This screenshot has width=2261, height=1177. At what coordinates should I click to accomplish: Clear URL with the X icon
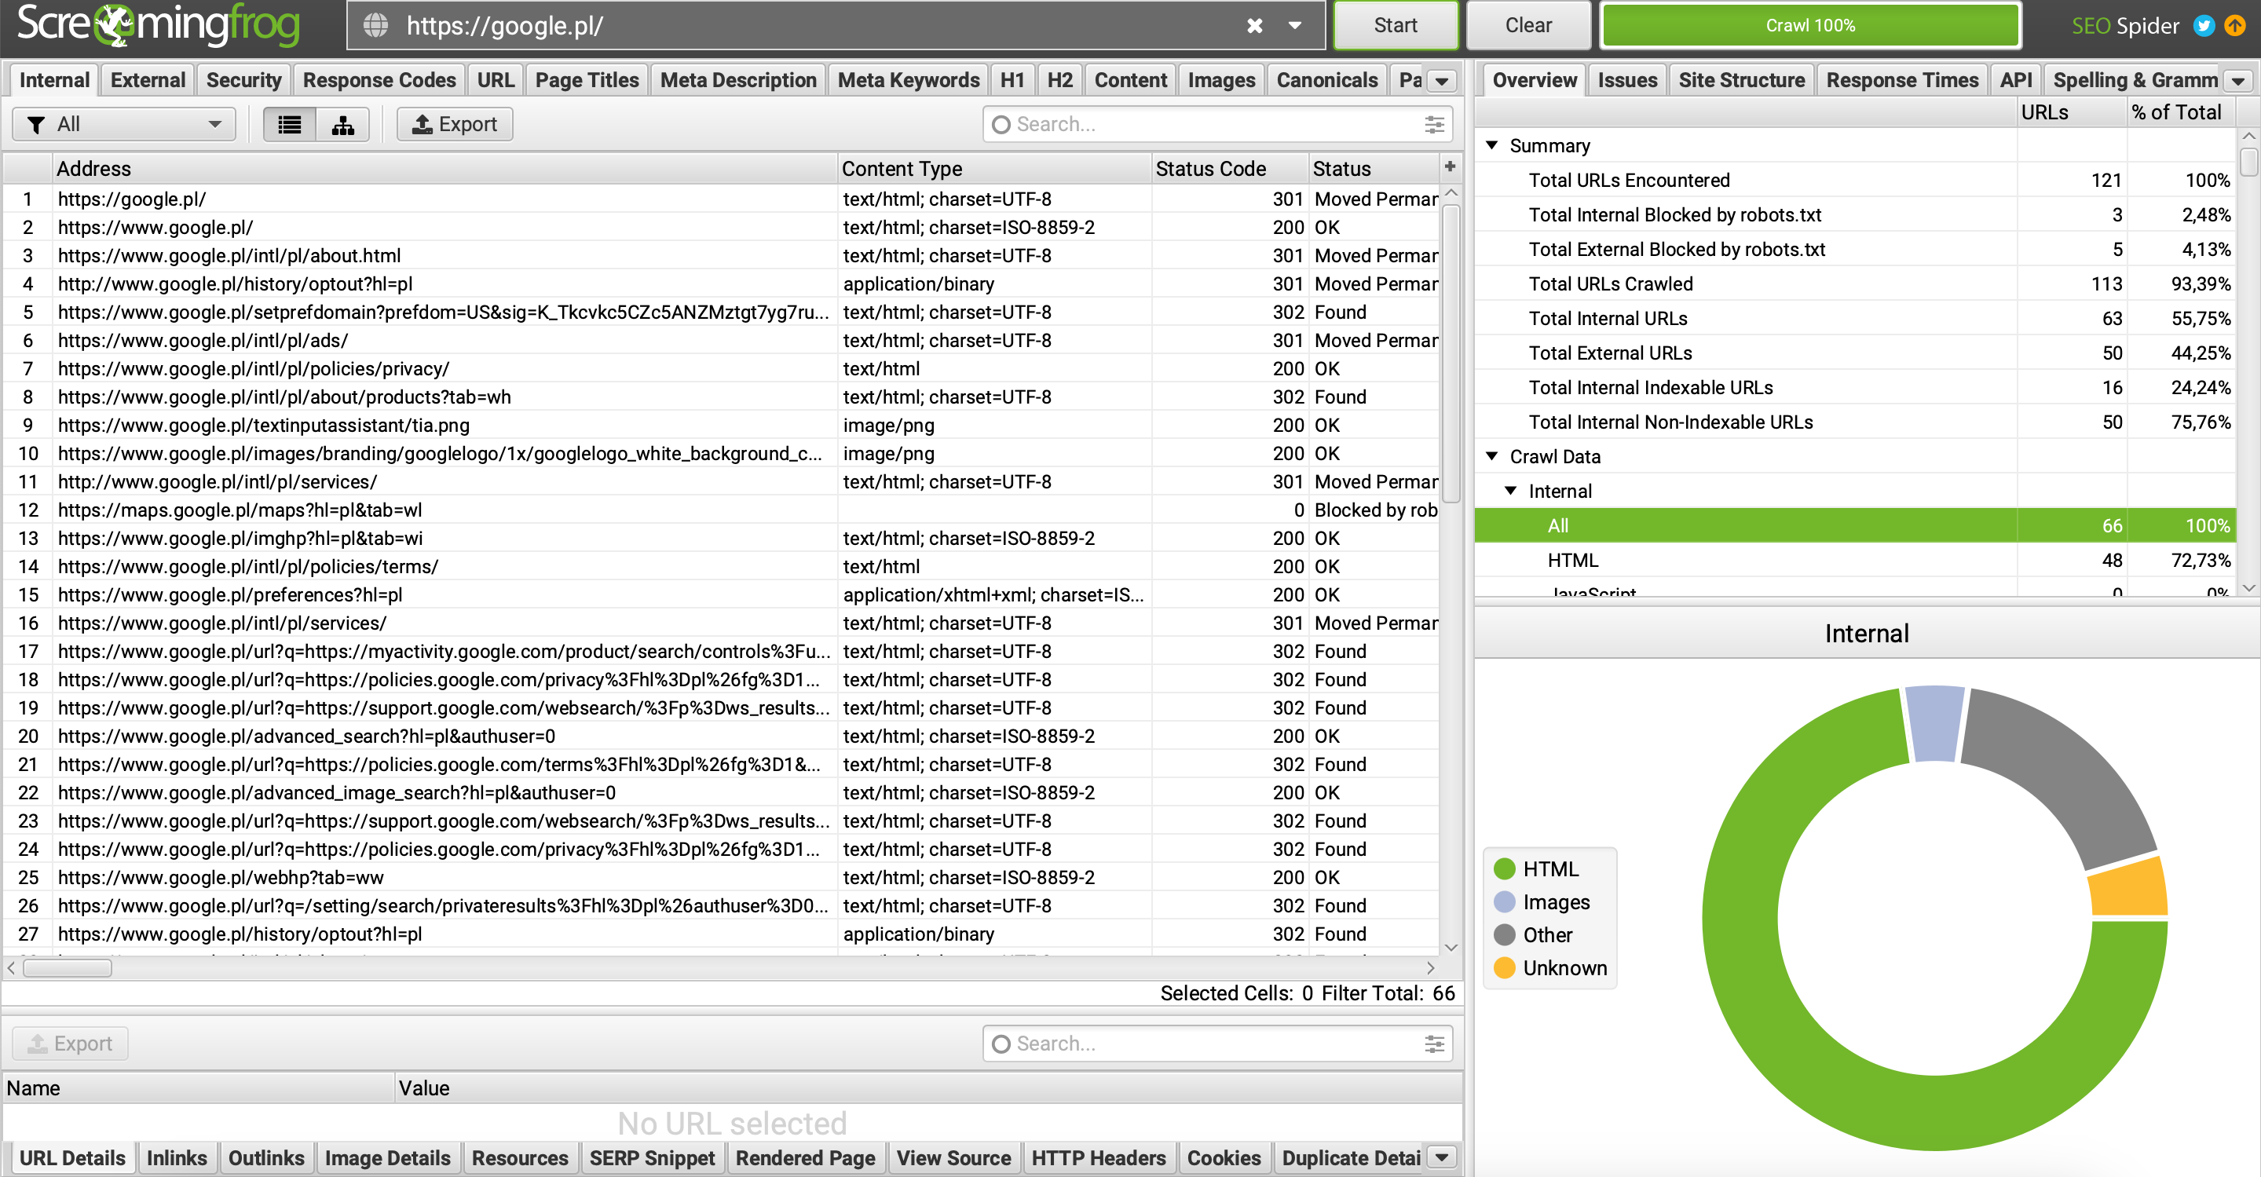[x=1254, y=25]
